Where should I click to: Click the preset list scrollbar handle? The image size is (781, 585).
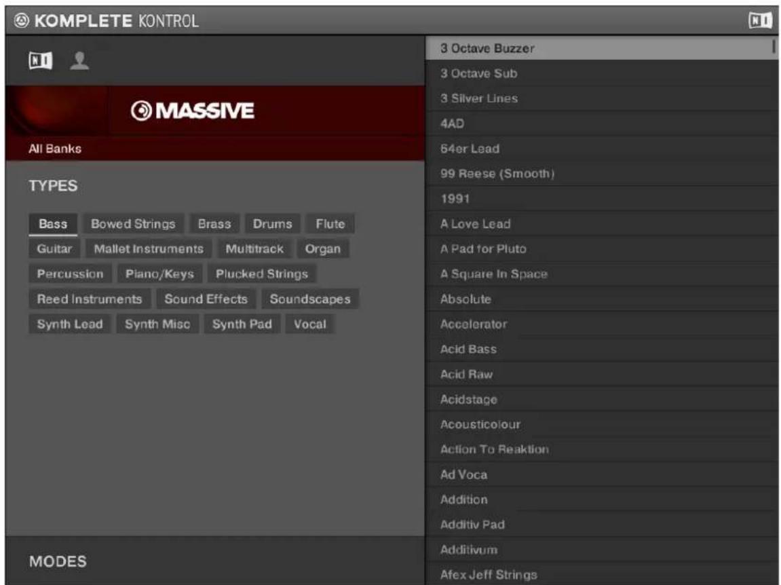774,46
